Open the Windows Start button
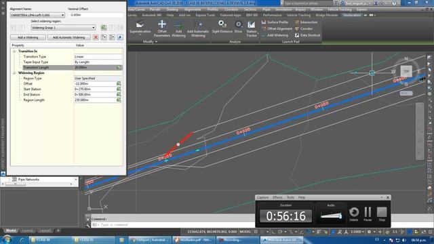 point(7,239)
